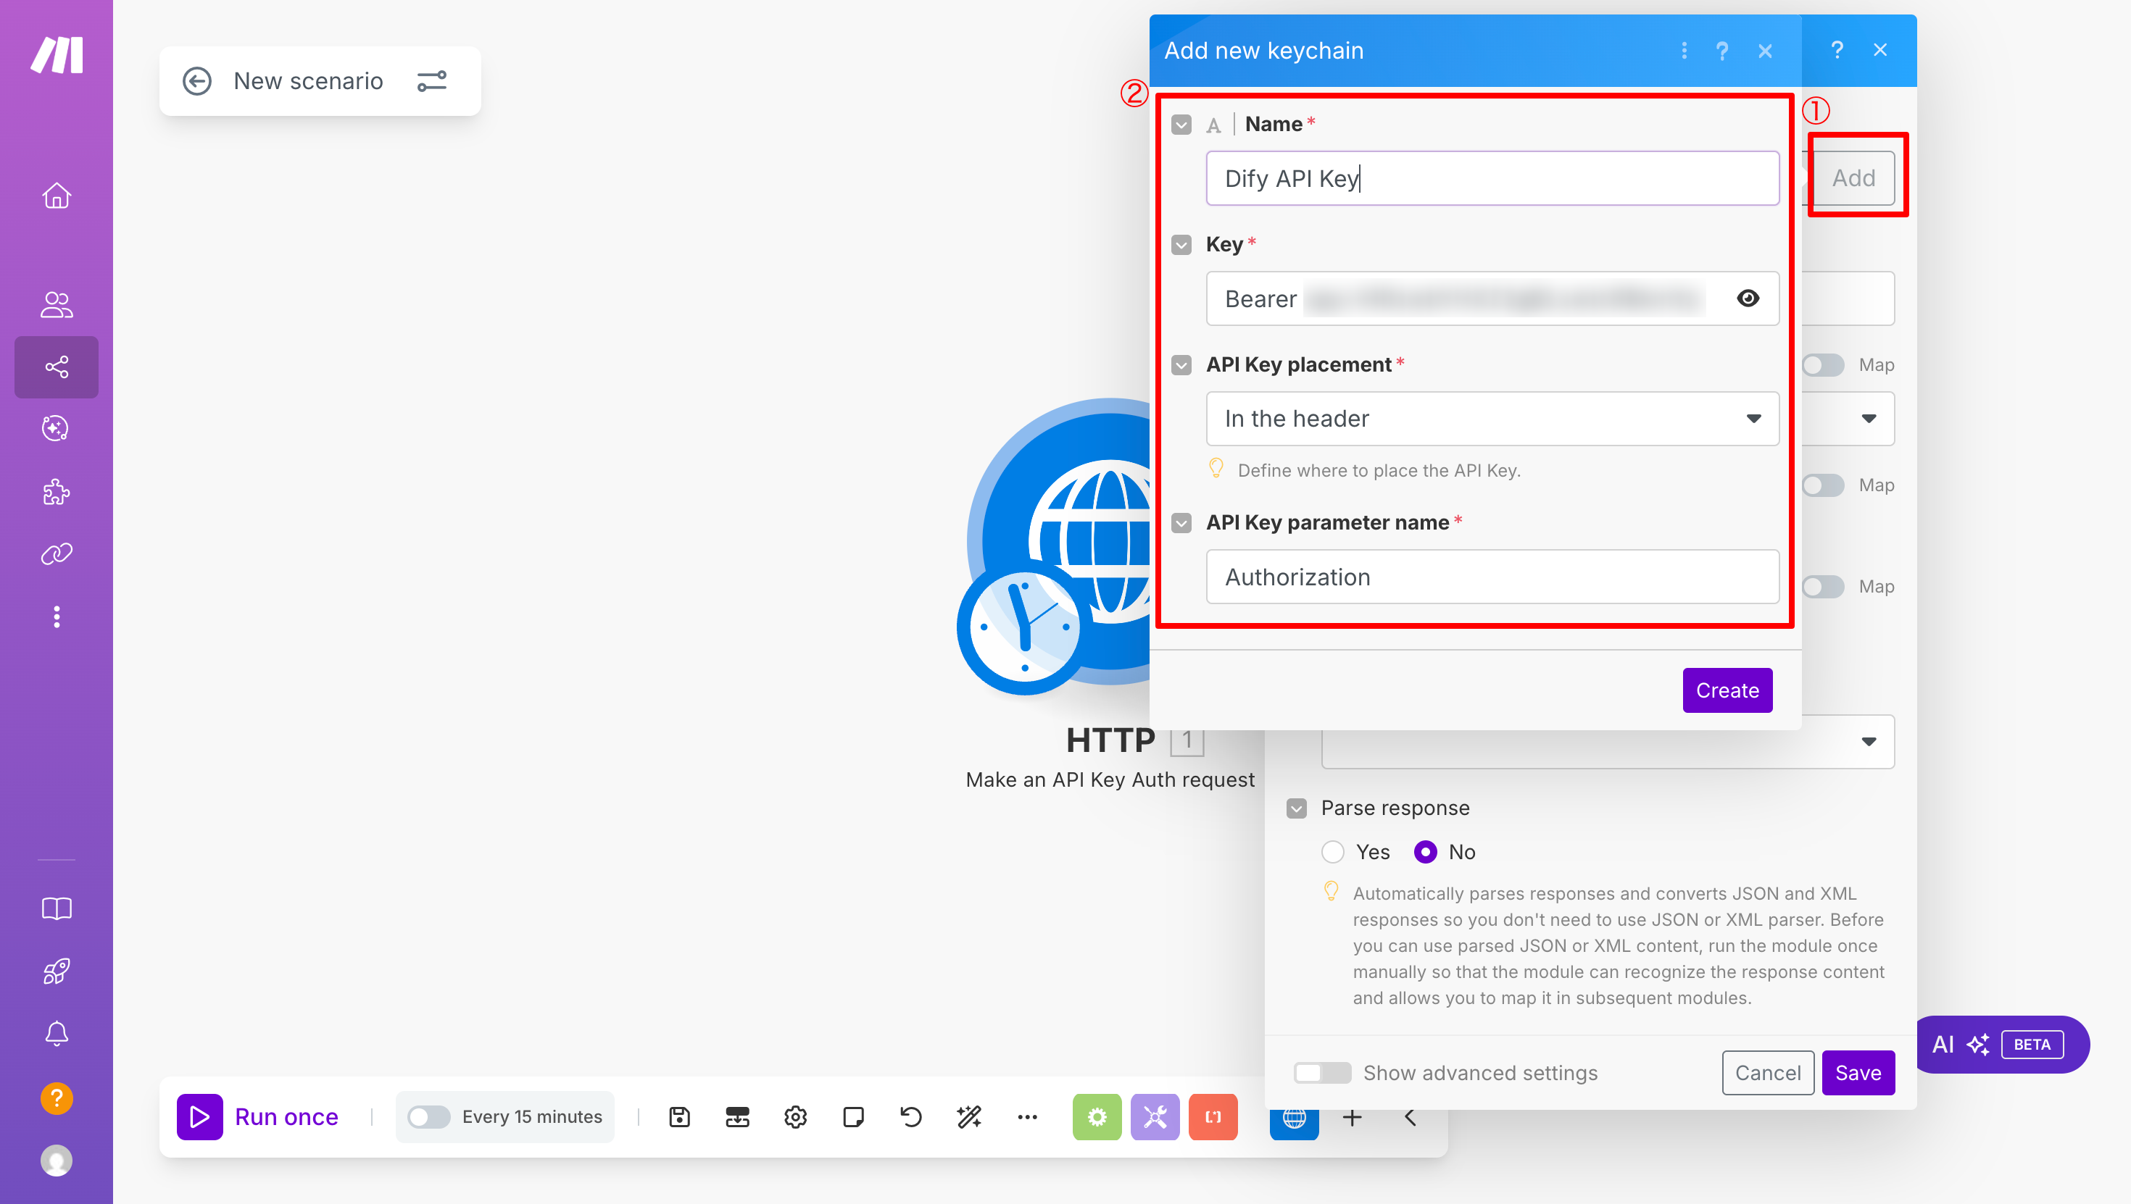The width and height of the screenshot is (2131, 1204).
Task: Open the Scenarios share icon in sidebar
Action: pos(57,367)
